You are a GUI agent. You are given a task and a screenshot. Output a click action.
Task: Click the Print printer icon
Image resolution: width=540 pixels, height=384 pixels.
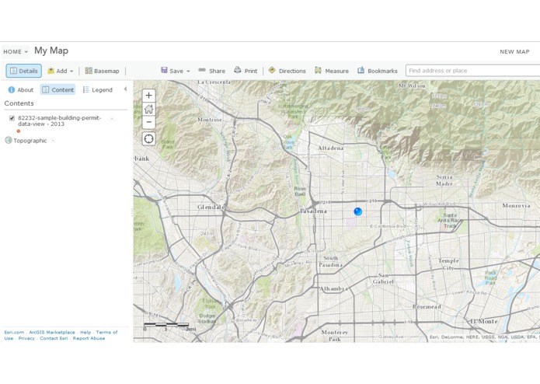click(x=237, y=70)
